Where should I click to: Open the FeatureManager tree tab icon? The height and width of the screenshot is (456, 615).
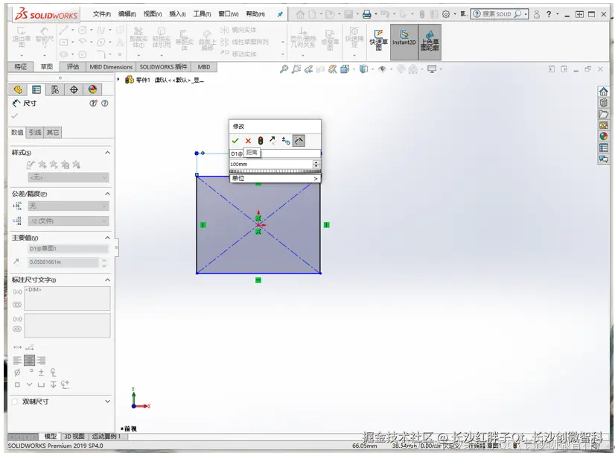[18, 90]
